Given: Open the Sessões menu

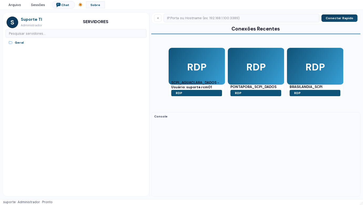Looking at the screenshot, I should pyautogui.click(x=38, y=5).
